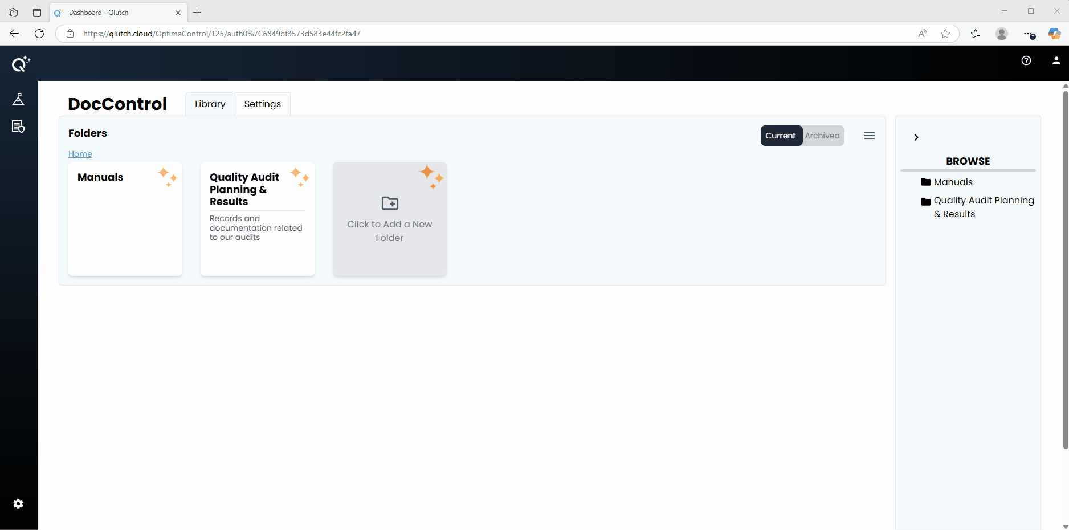Image resolution: width=1069 pixels, height=530 pixels.
Task: Open the document control sidebar icon
Action: pyautogui.click(x=18, y=127)
